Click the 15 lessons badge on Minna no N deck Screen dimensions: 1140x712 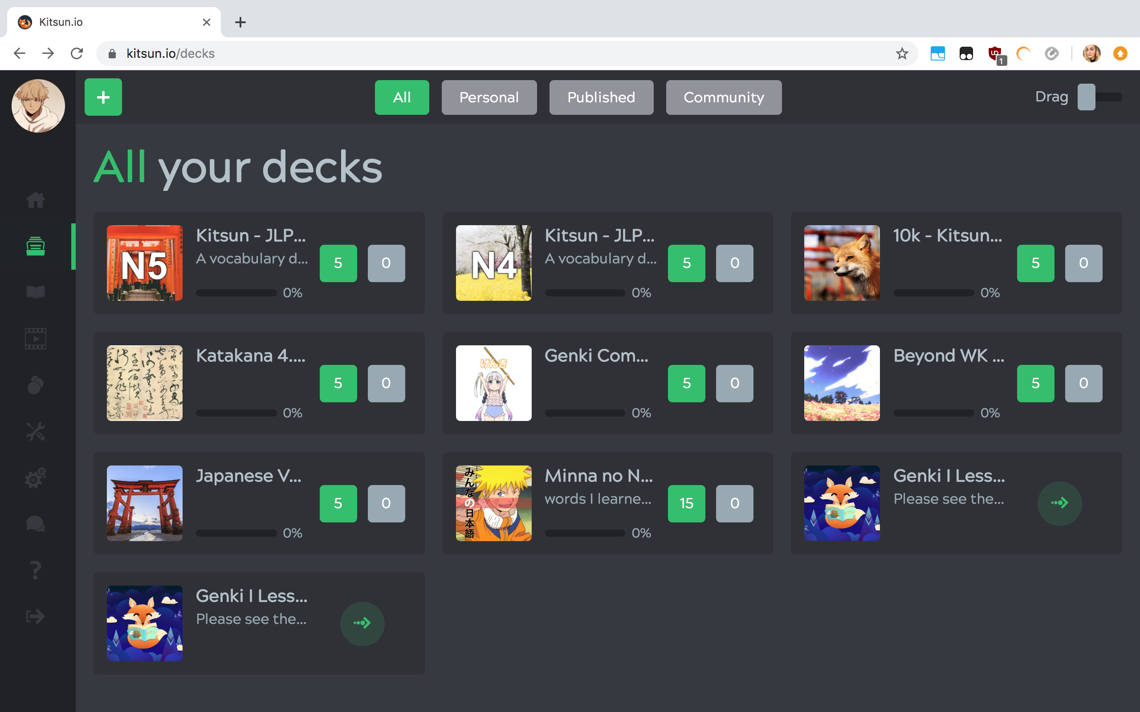(686, 503)
